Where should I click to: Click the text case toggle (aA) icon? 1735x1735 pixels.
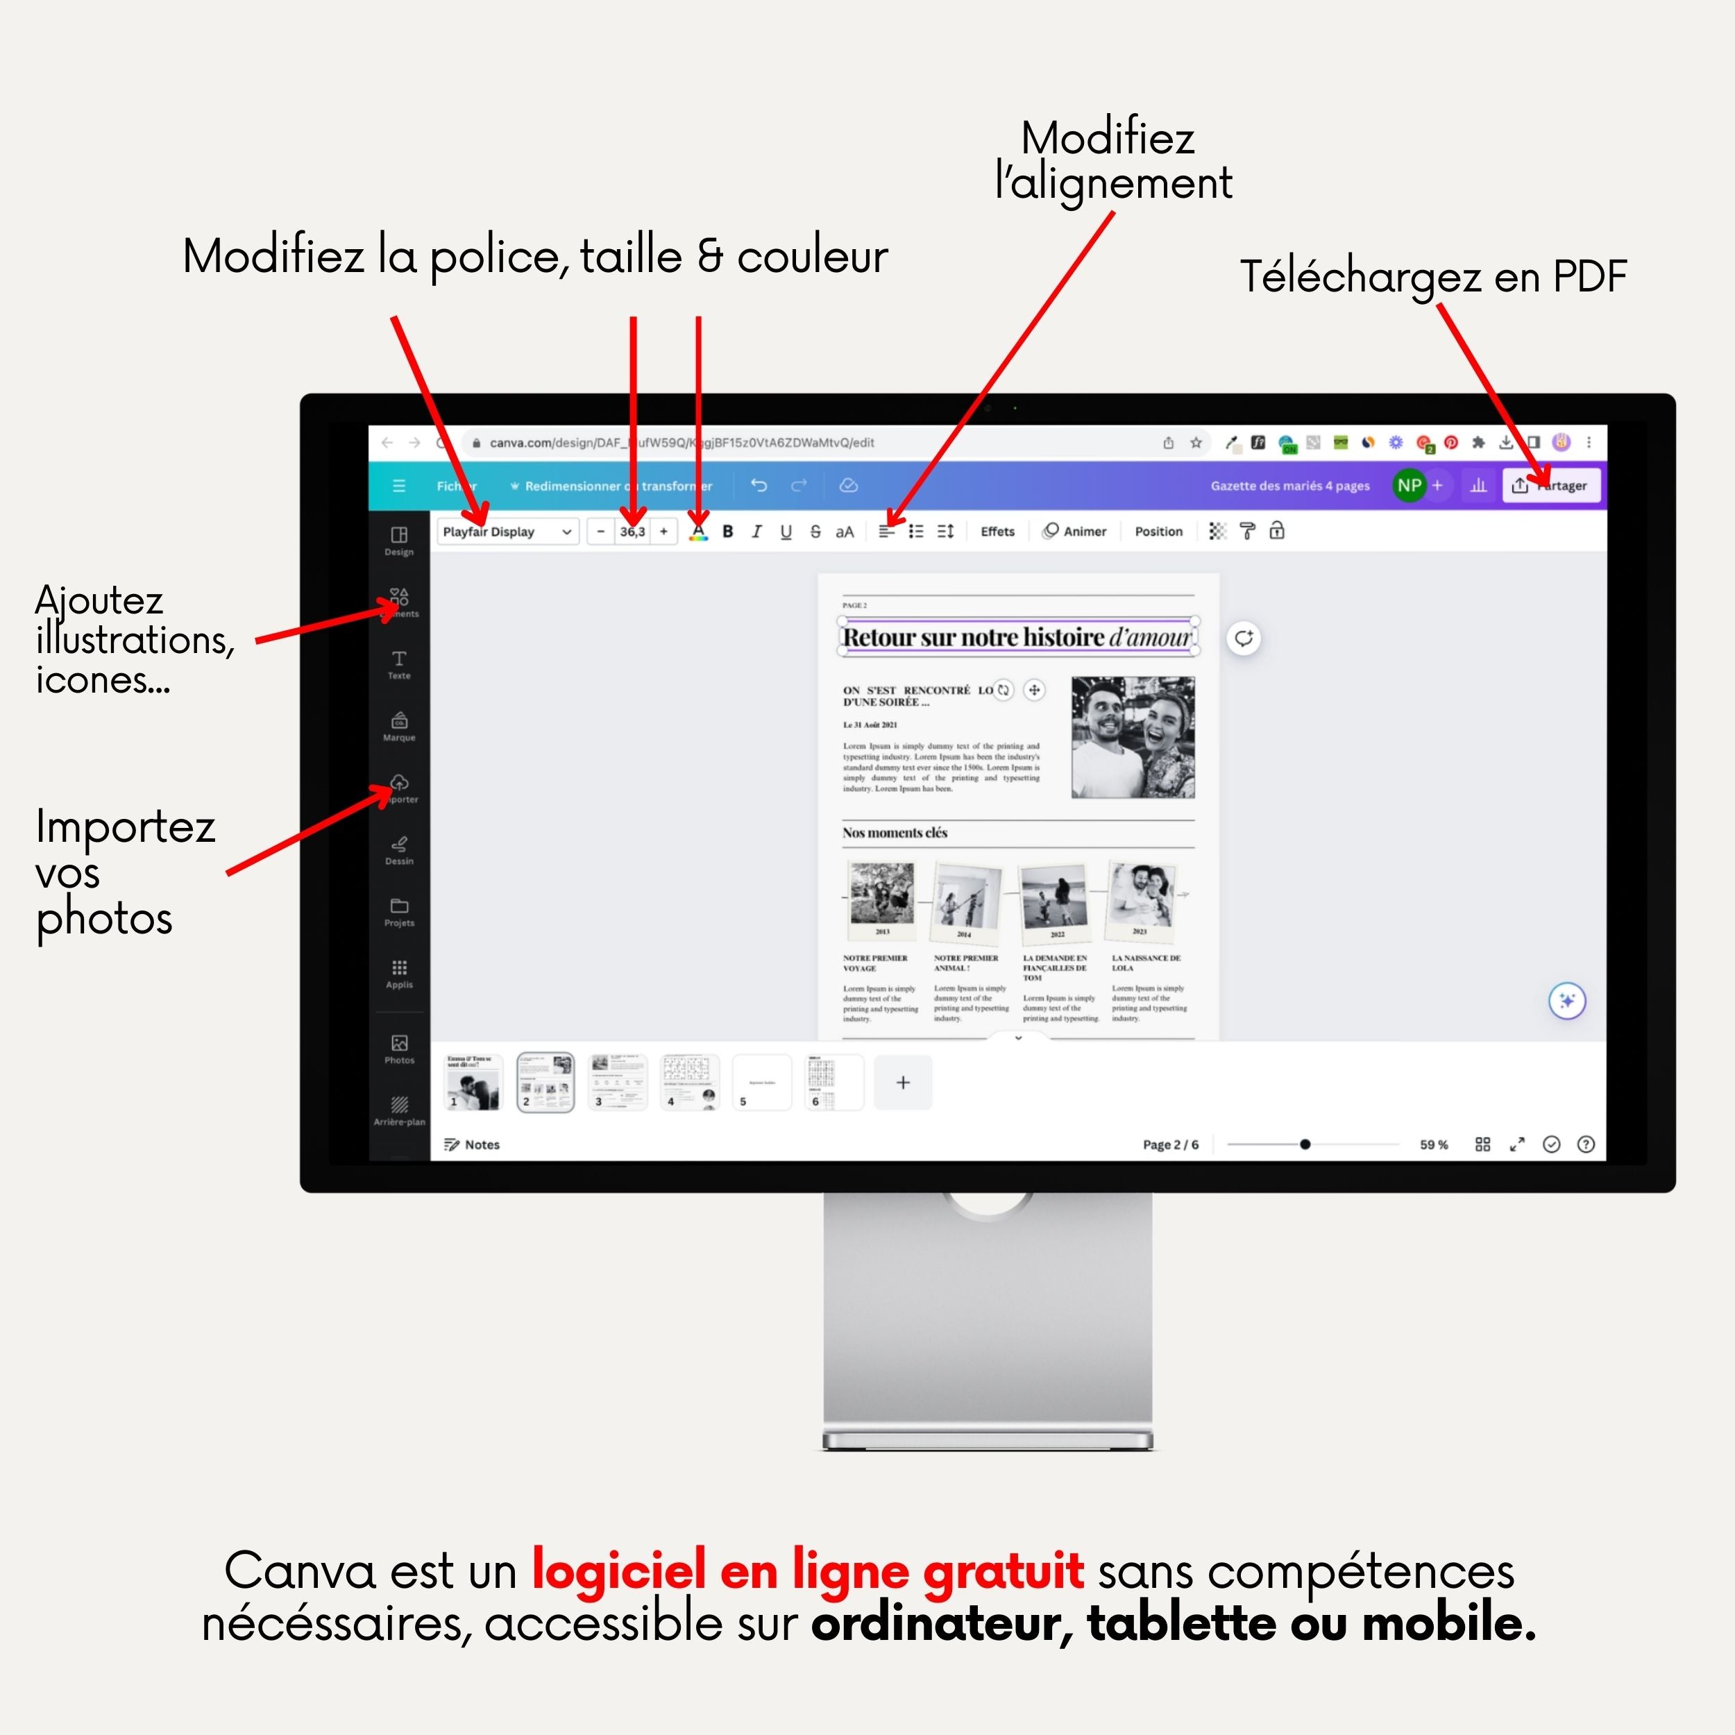point(852,531)
